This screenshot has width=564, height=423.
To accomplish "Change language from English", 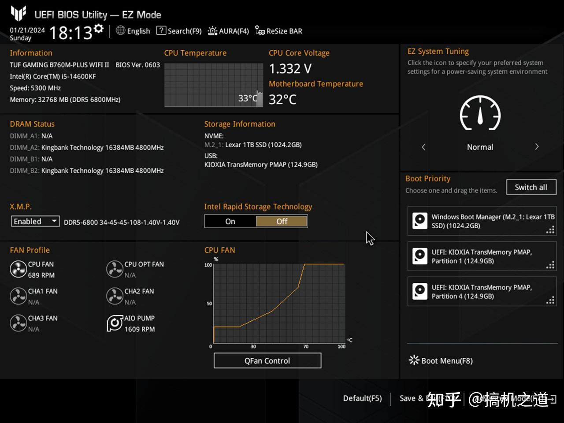I will point(138,31).
